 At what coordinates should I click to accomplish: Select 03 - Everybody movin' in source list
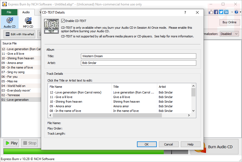21,90
